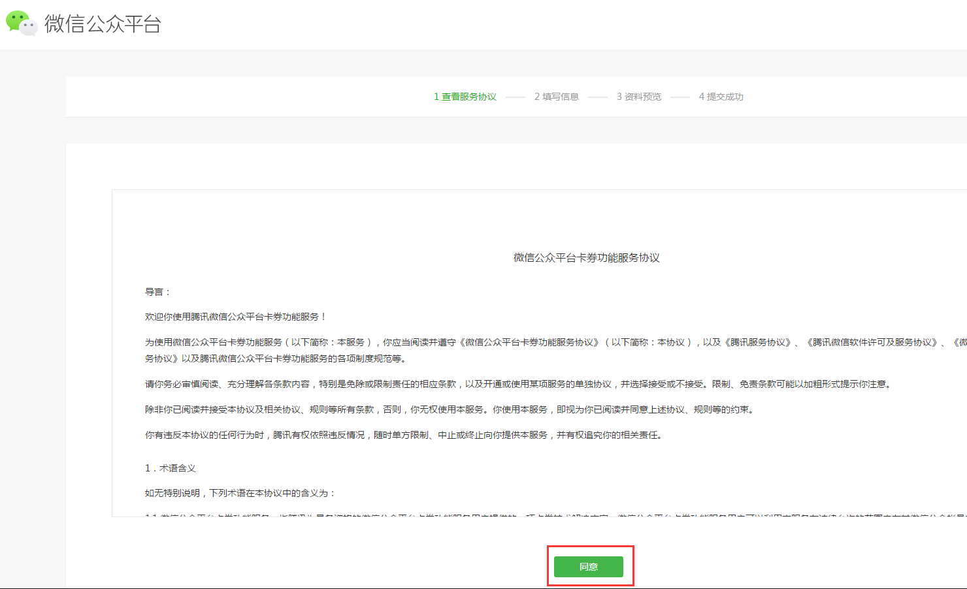Select step 2 填写信息
Viewport: 967px width, 589px height.
pos(557,97)
